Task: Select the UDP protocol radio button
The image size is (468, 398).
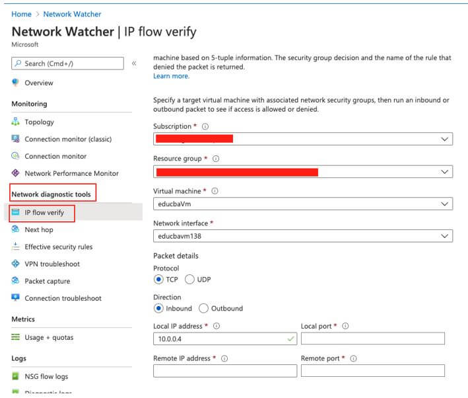Action: pyautogui.click(x=190, y=280)
